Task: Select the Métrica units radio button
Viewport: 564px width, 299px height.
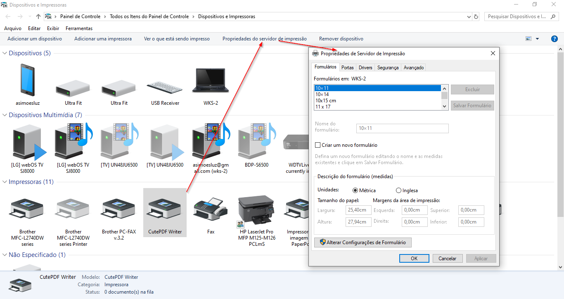Action: click(x=355, y=191)
